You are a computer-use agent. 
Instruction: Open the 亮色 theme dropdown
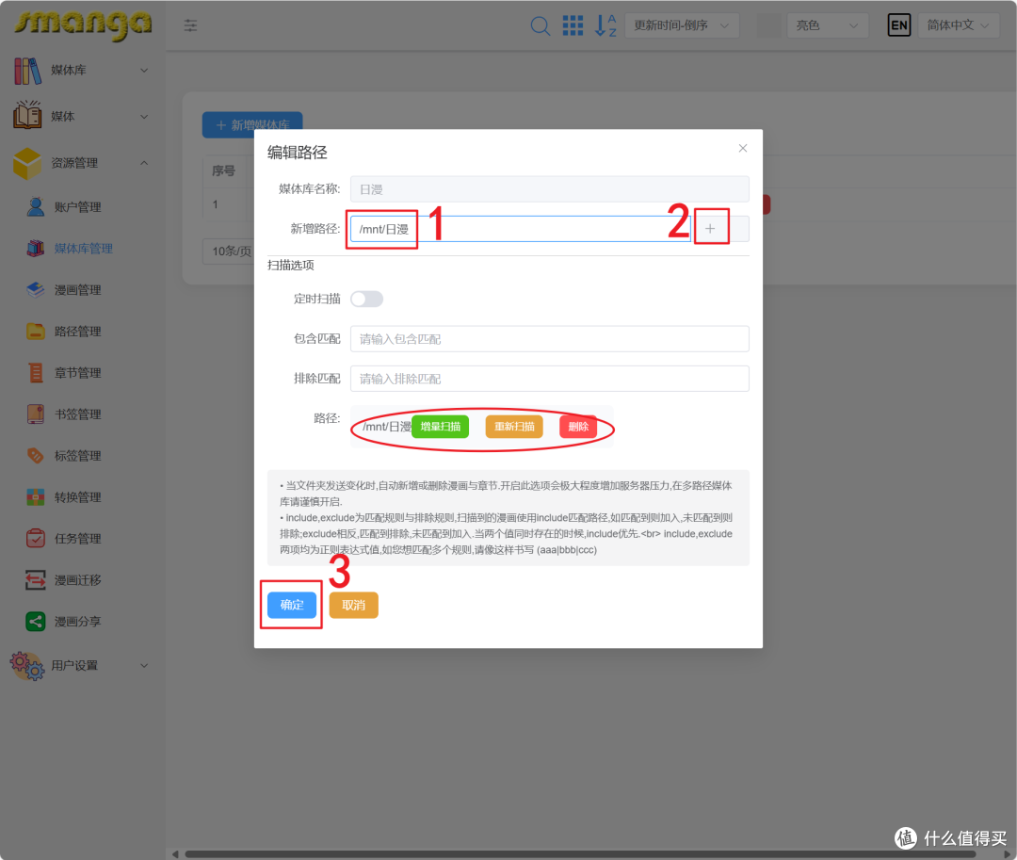pos(827,25)
